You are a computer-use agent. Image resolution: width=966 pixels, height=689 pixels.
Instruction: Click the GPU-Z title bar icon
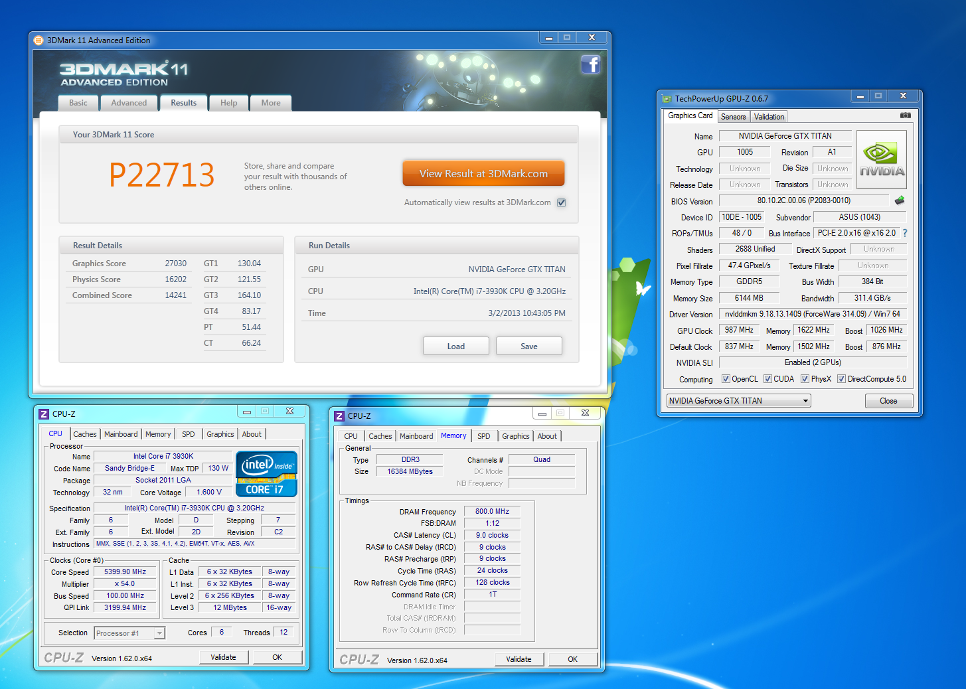point(667,99)
